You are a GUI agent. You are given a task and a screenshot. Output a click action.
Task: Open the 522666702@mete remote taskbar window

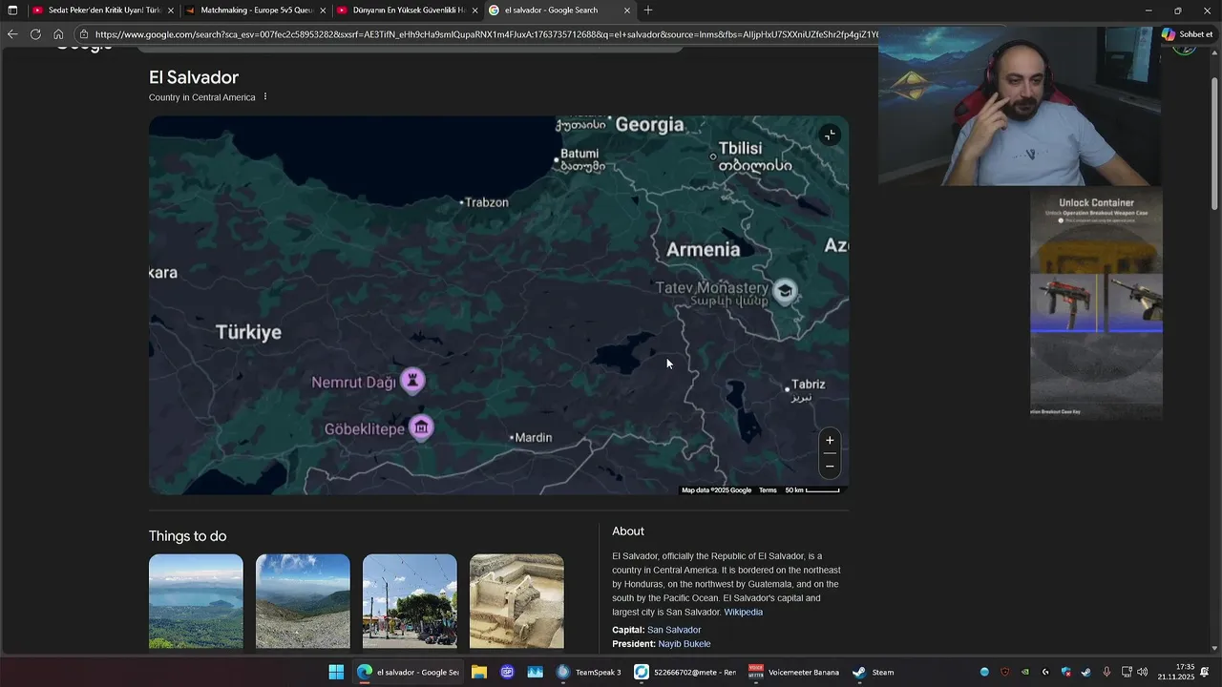pyautogui.click(x=685, y=672)
